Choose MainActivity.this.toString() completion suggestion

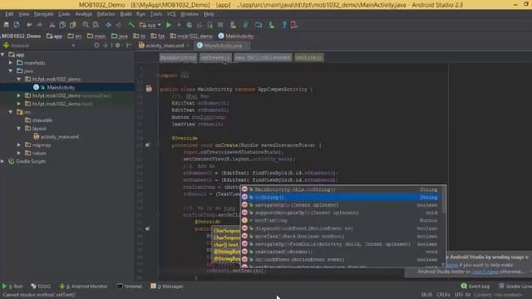tap(340, 189)
